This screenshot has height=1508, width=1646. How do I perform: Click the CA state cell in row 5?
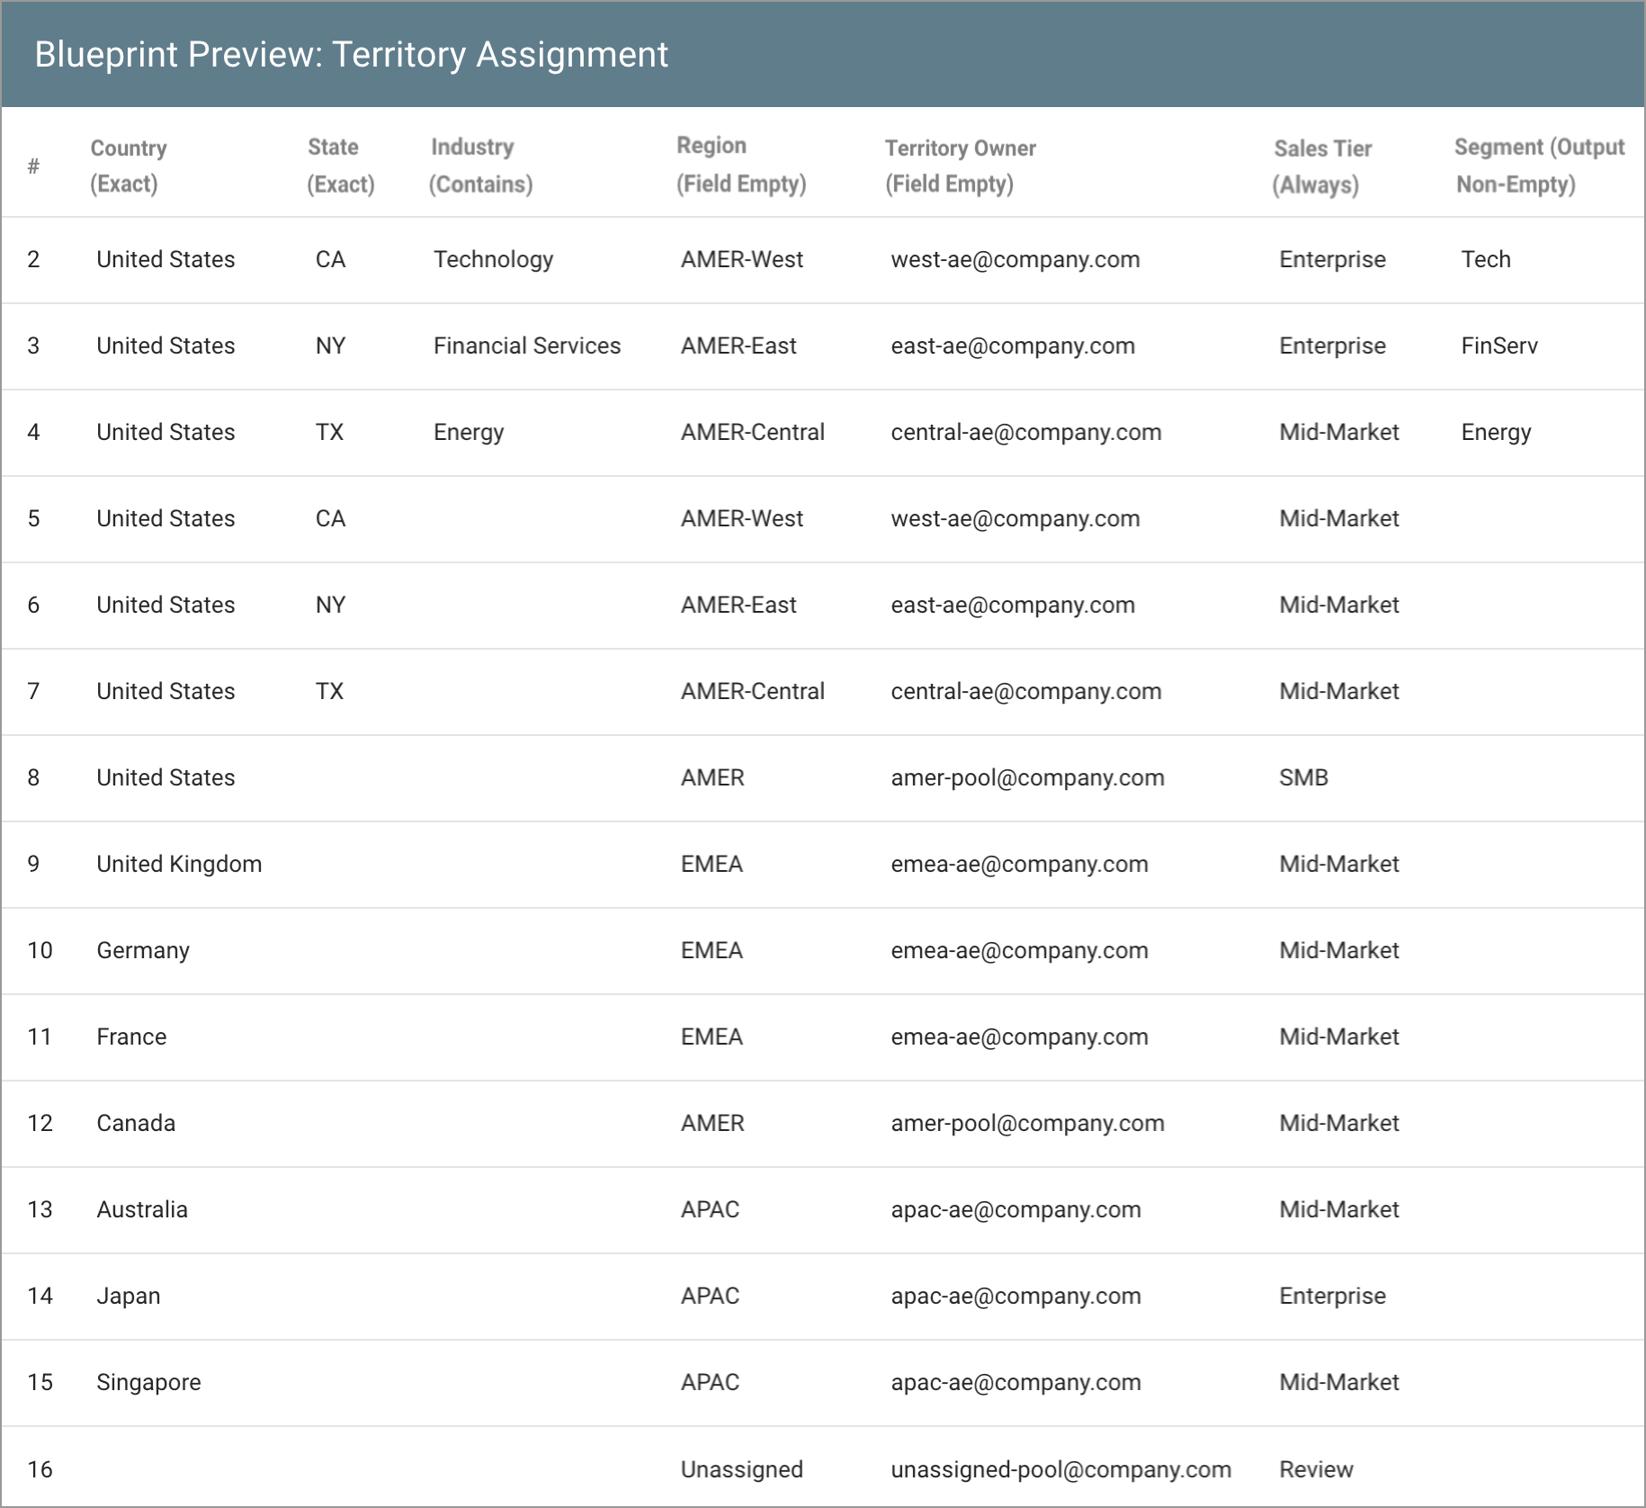[x=330, y=518]
